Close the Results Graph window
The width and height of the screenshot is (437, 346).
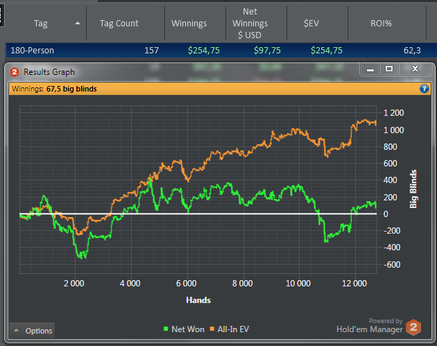tap(415, 69)
